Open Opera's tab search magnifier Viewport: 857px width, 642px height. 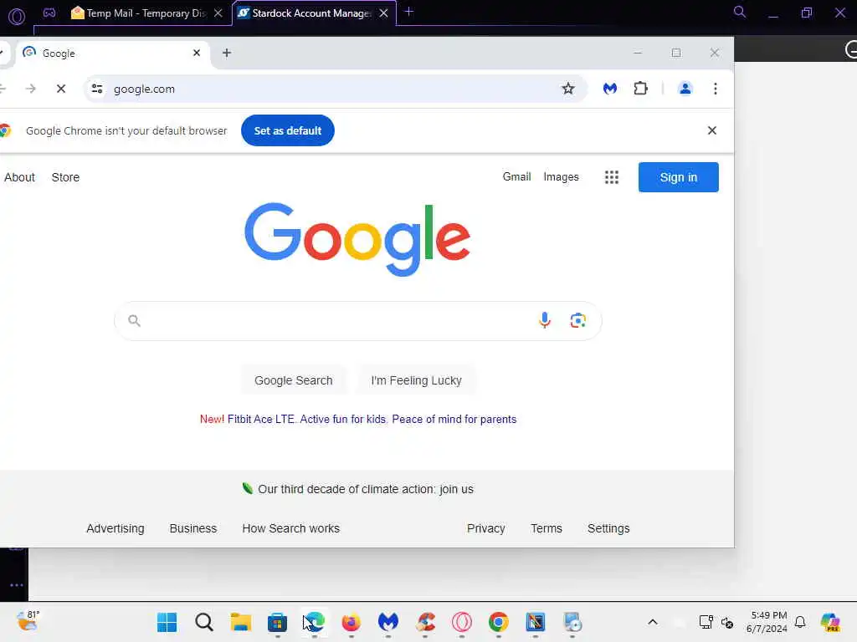(x=740, y=12)
